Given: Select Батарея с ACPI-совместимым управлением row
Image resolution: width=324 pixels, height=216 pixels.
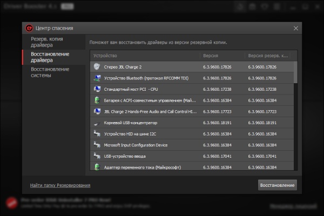Looking at the screenshot, I should pyautogui.click(x=192, y=100).
